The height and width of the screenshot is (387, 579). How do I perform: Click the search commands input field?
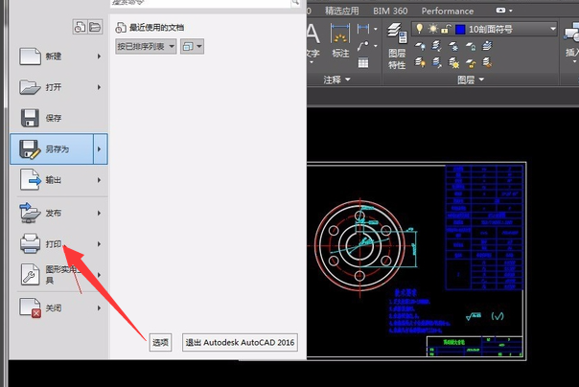pyautogui.click(x=200, y=3)
